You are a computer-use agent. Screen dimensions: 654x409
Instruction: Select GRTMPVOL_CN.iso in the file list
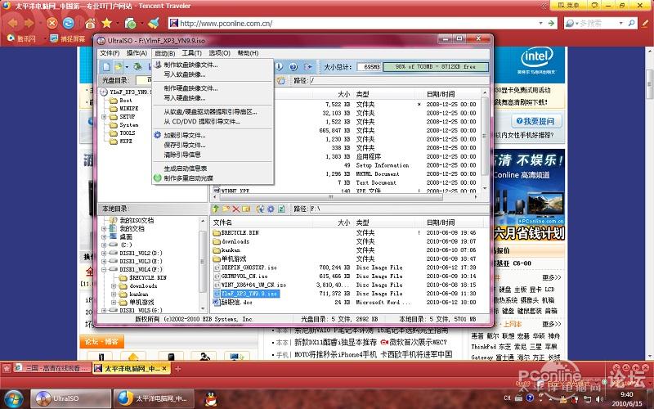244,276
